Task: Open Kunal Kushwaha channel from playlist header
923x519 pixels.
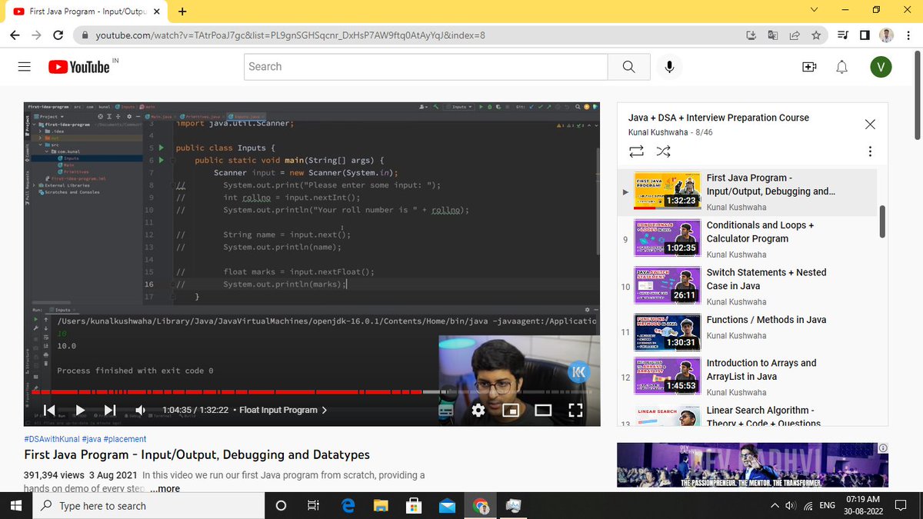Action: pos(658,132)
